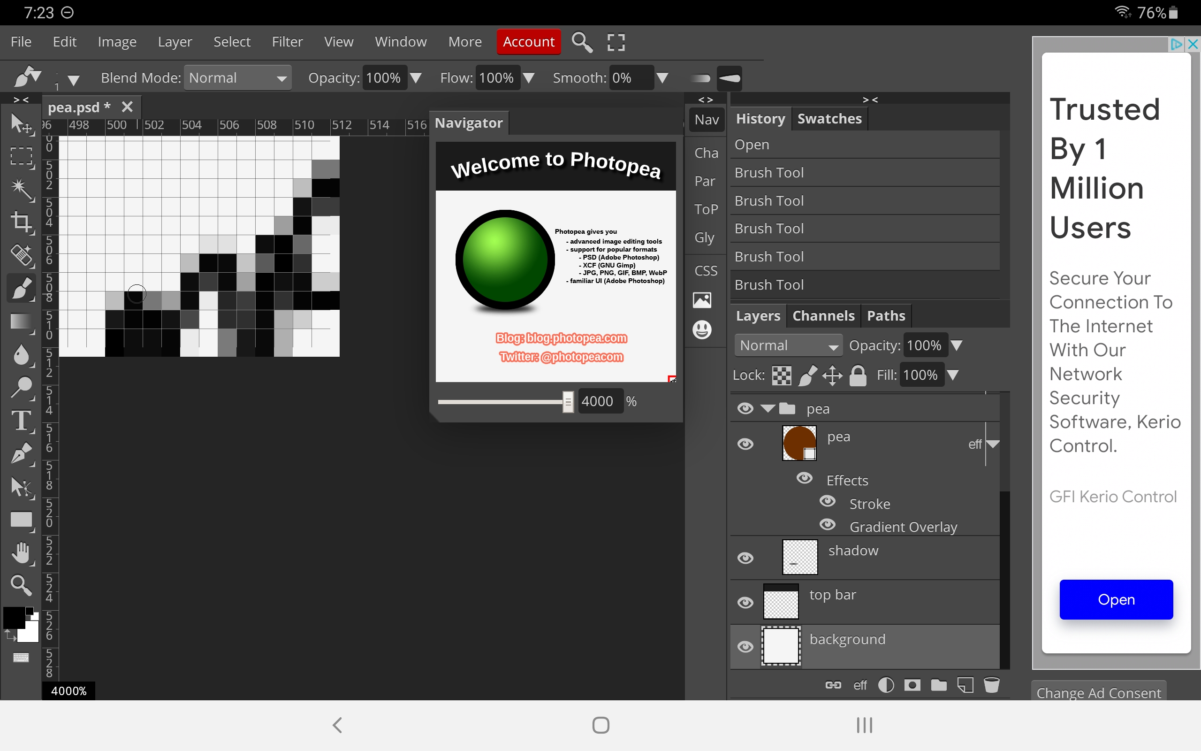Select the Rectangle shape tool
Viewport: 1201px width, 751px height.
click(x=22, y=520)
